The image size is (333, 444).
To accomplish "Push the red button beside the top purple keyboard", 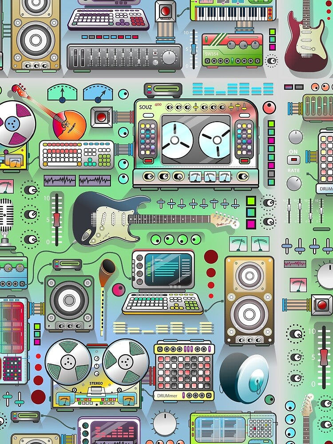I will (165, 12).
